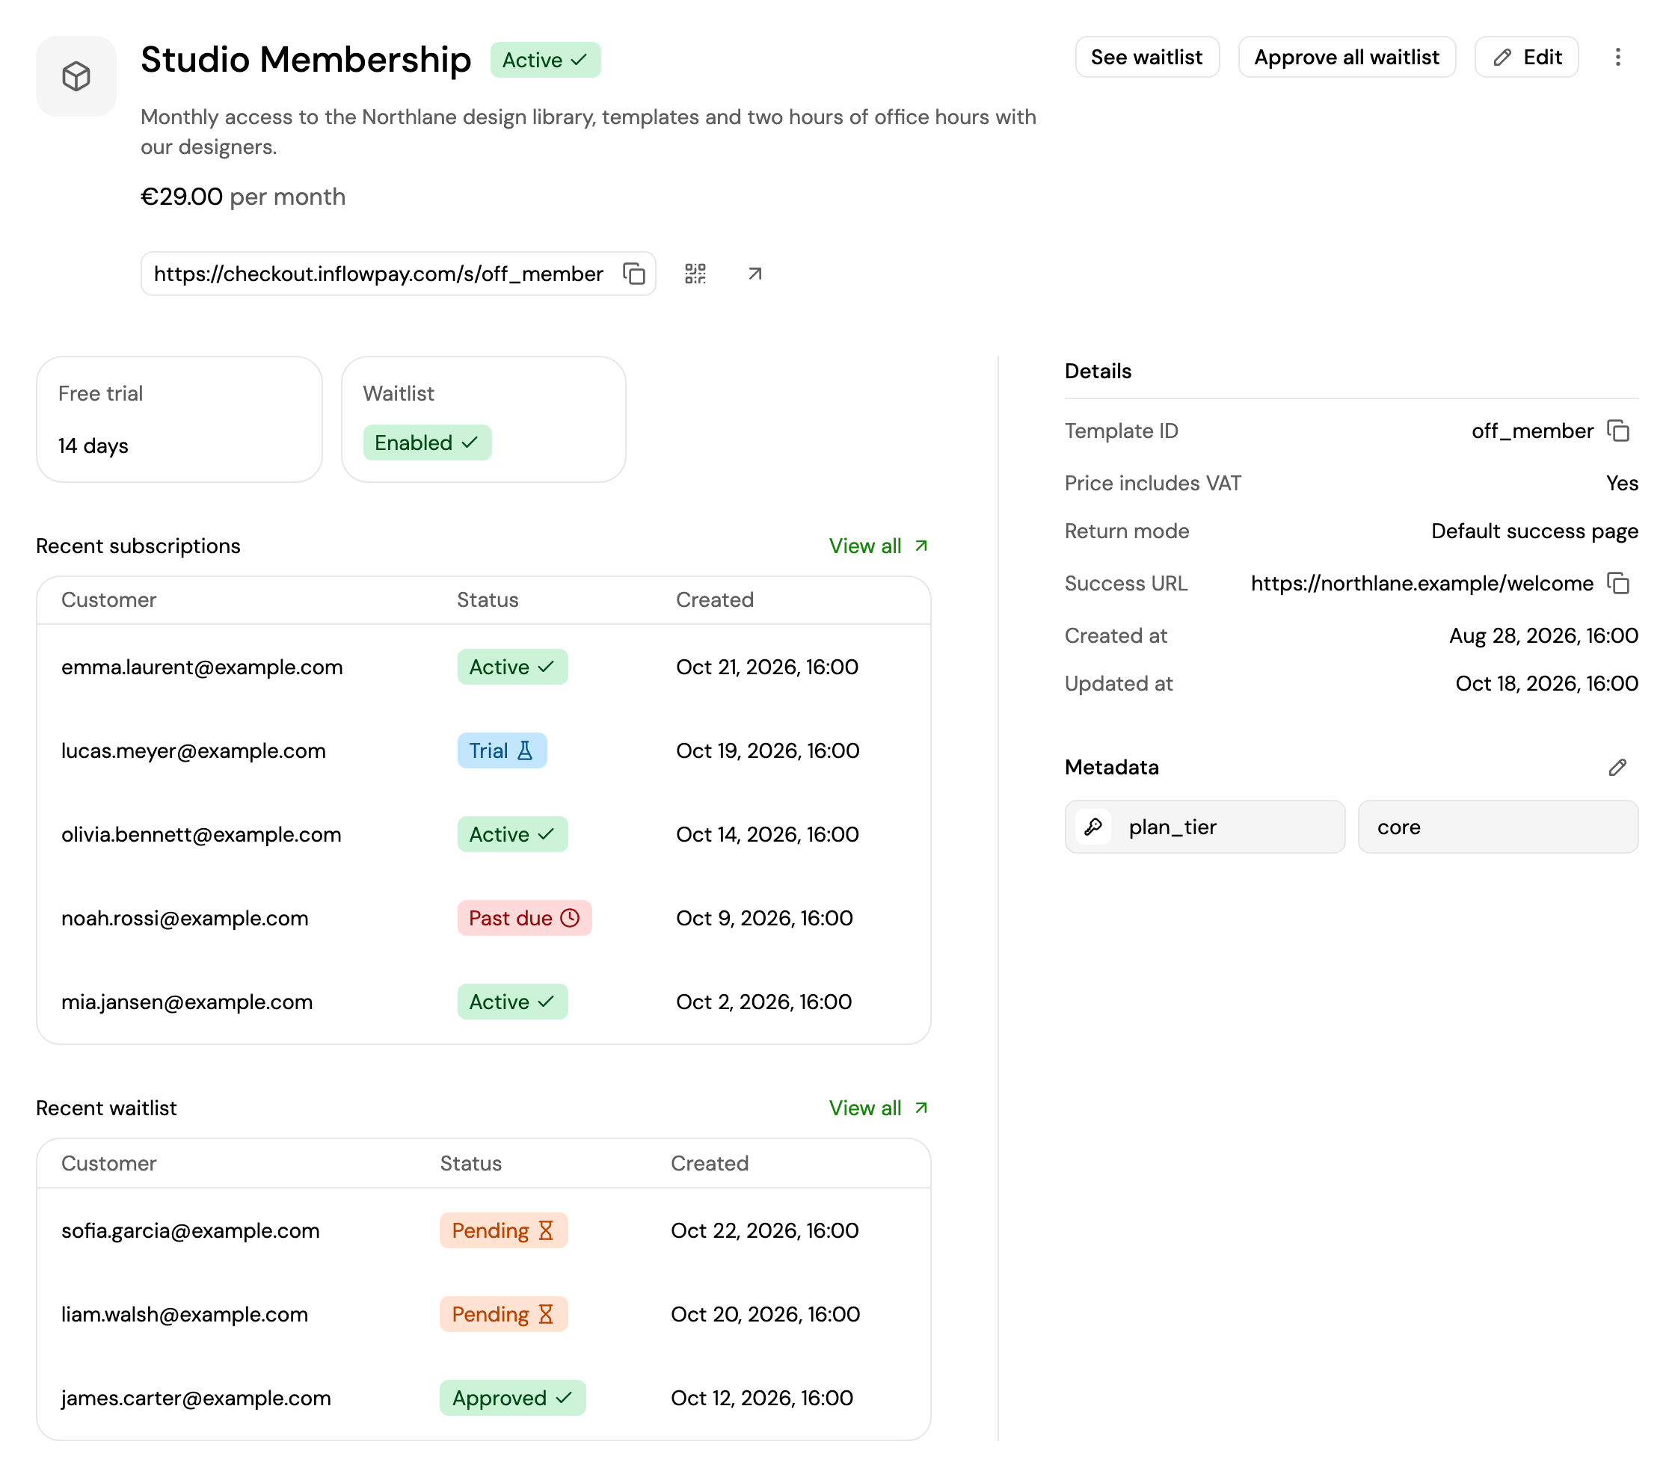This screenshot has width=1675, height=1477.
Task: Copy the Success URL value
Action: tap(1618, 583)
